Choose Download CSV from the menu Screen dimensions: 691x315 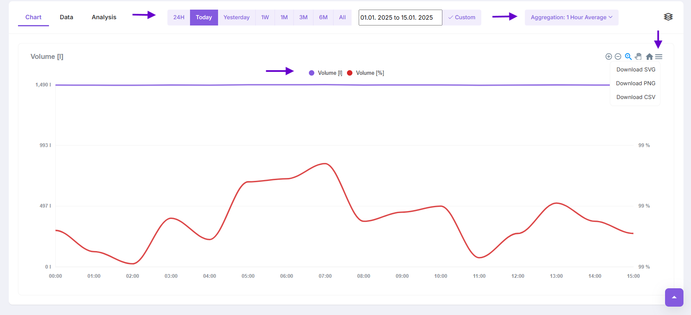[636, 97]
